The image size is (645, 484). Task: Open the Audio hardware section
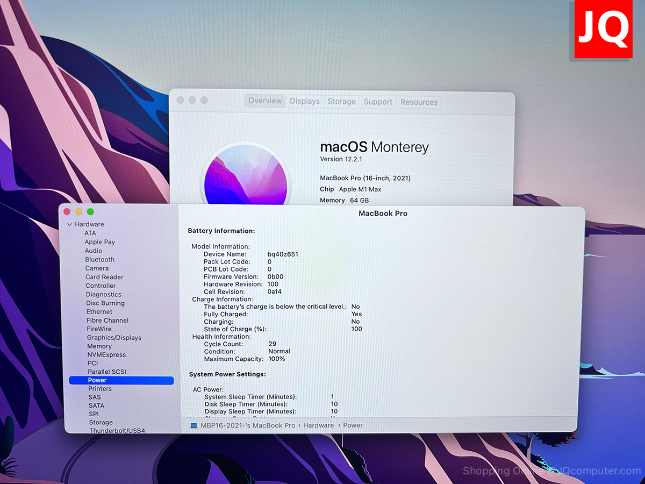tap(94, 251)
